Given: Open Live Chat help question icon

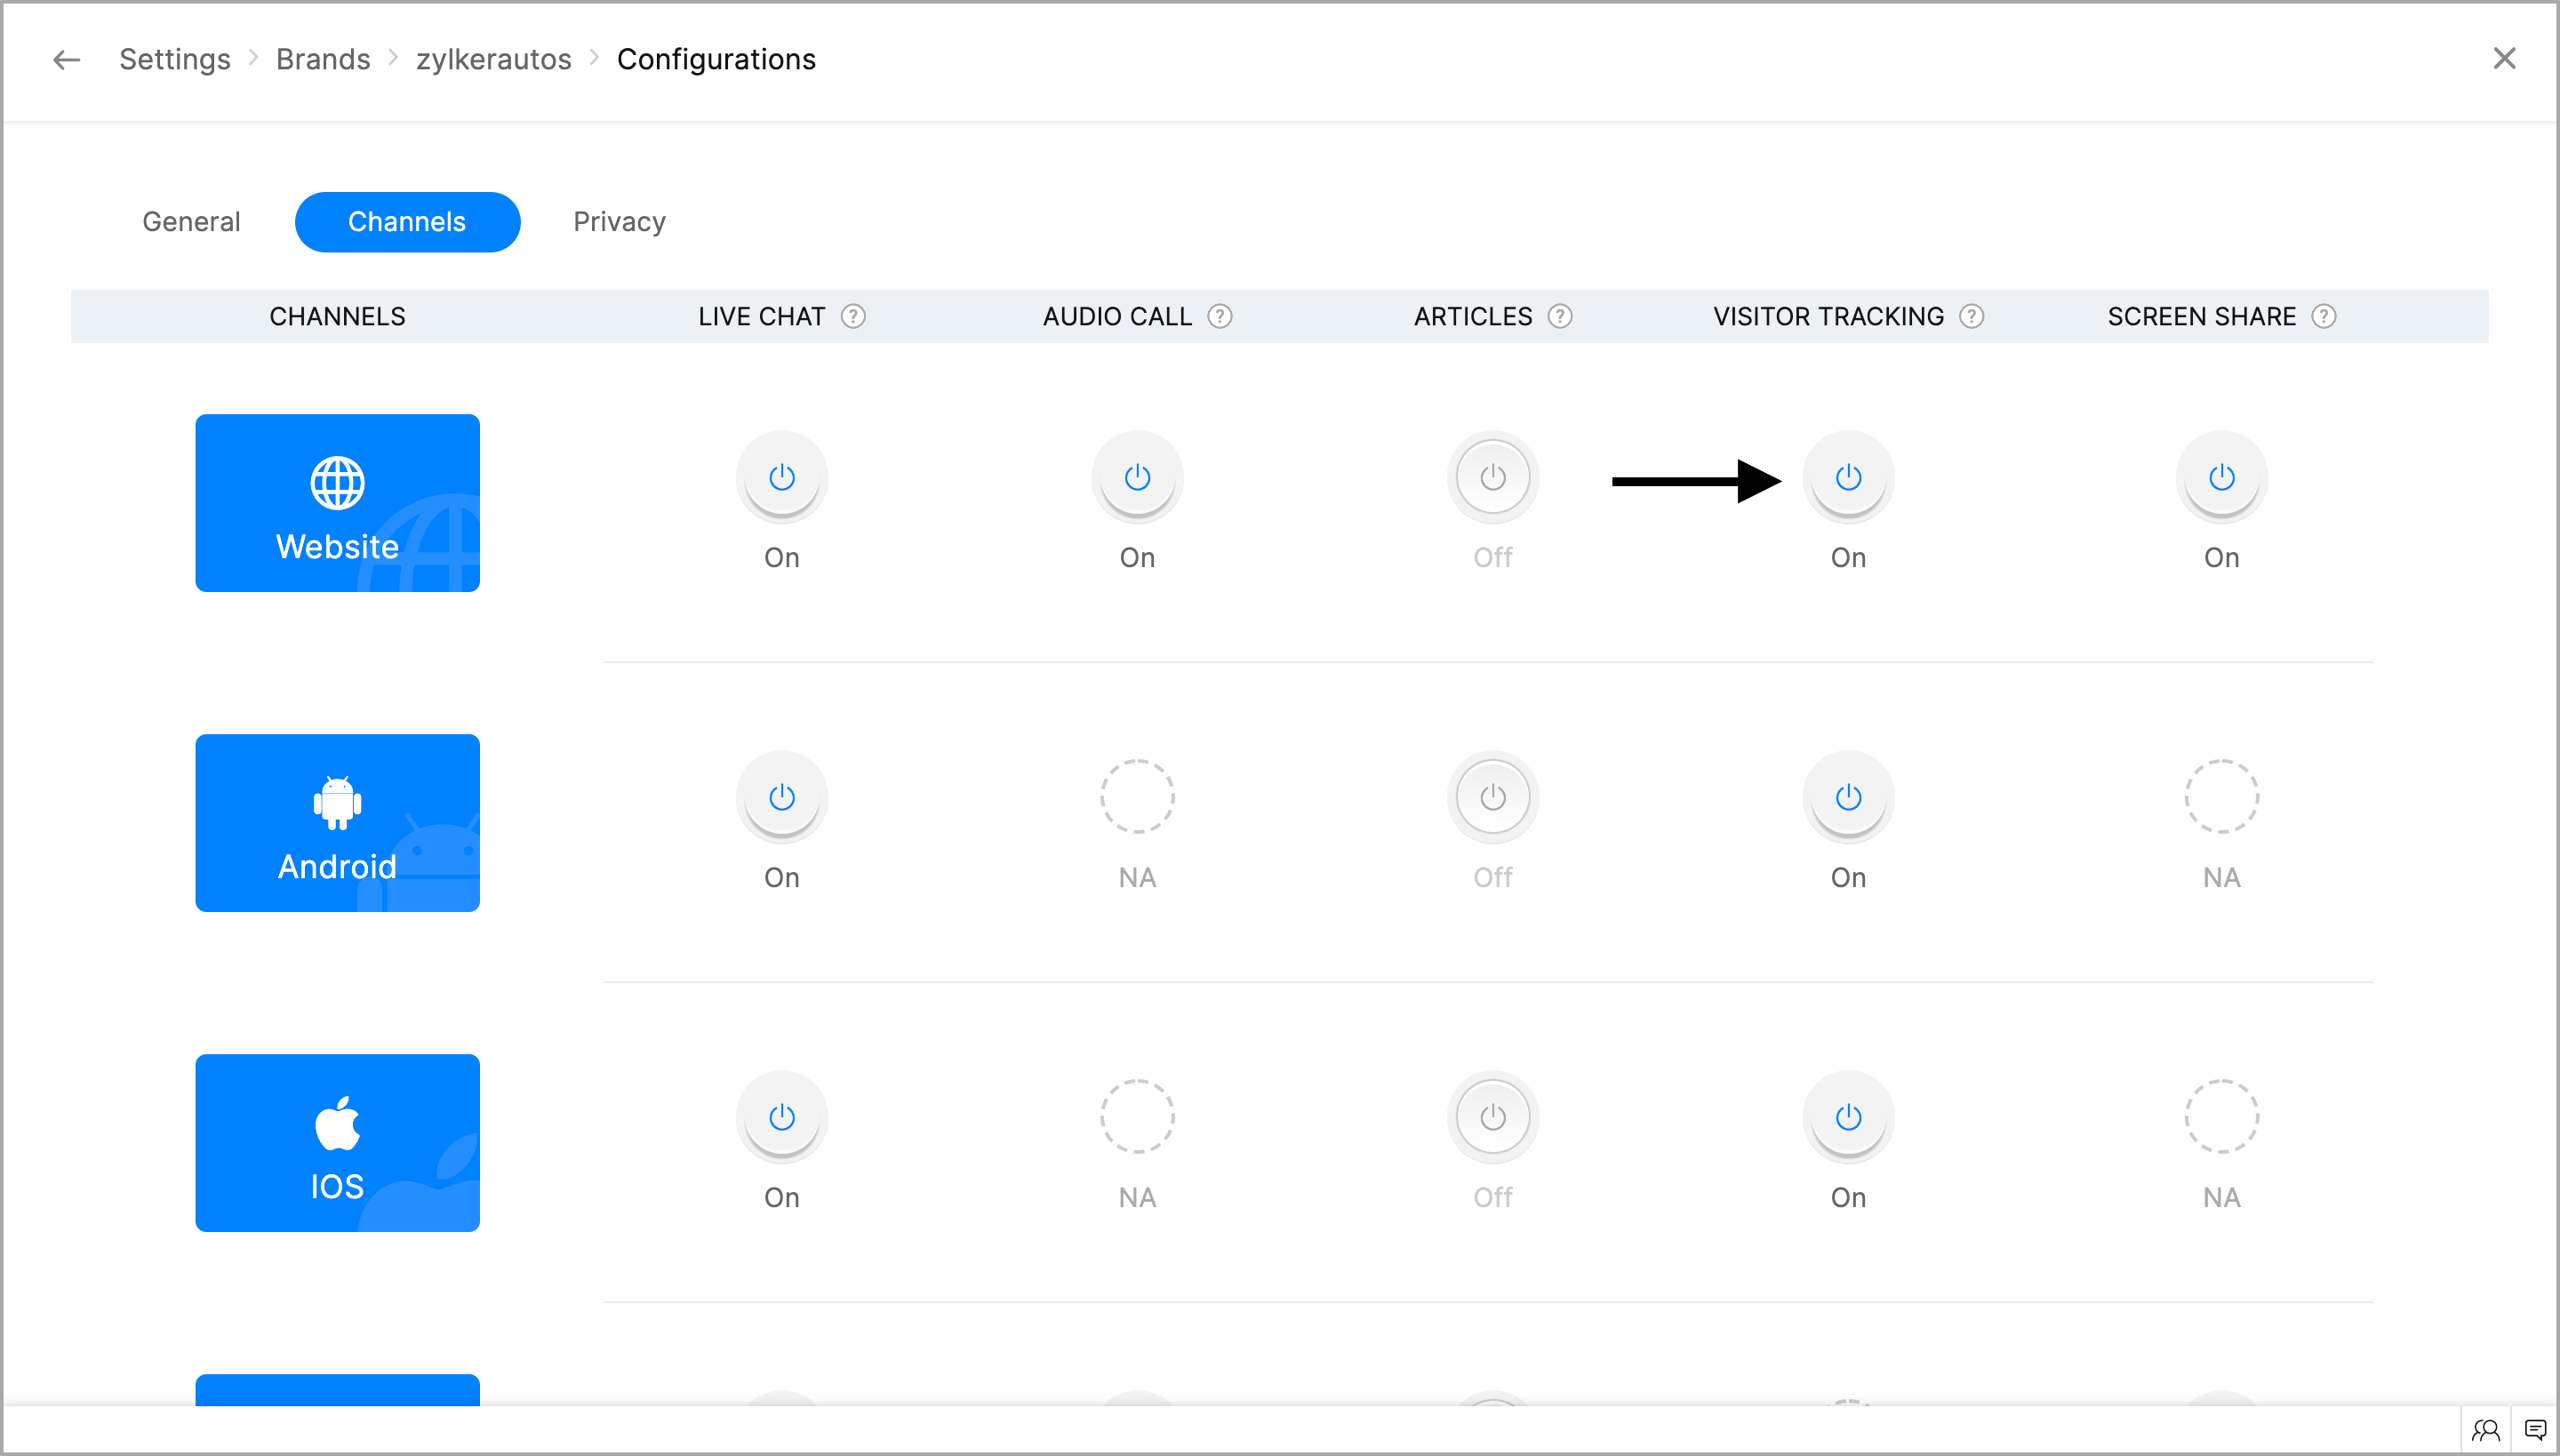Looking at the screenshot, I should coord(853,316).
